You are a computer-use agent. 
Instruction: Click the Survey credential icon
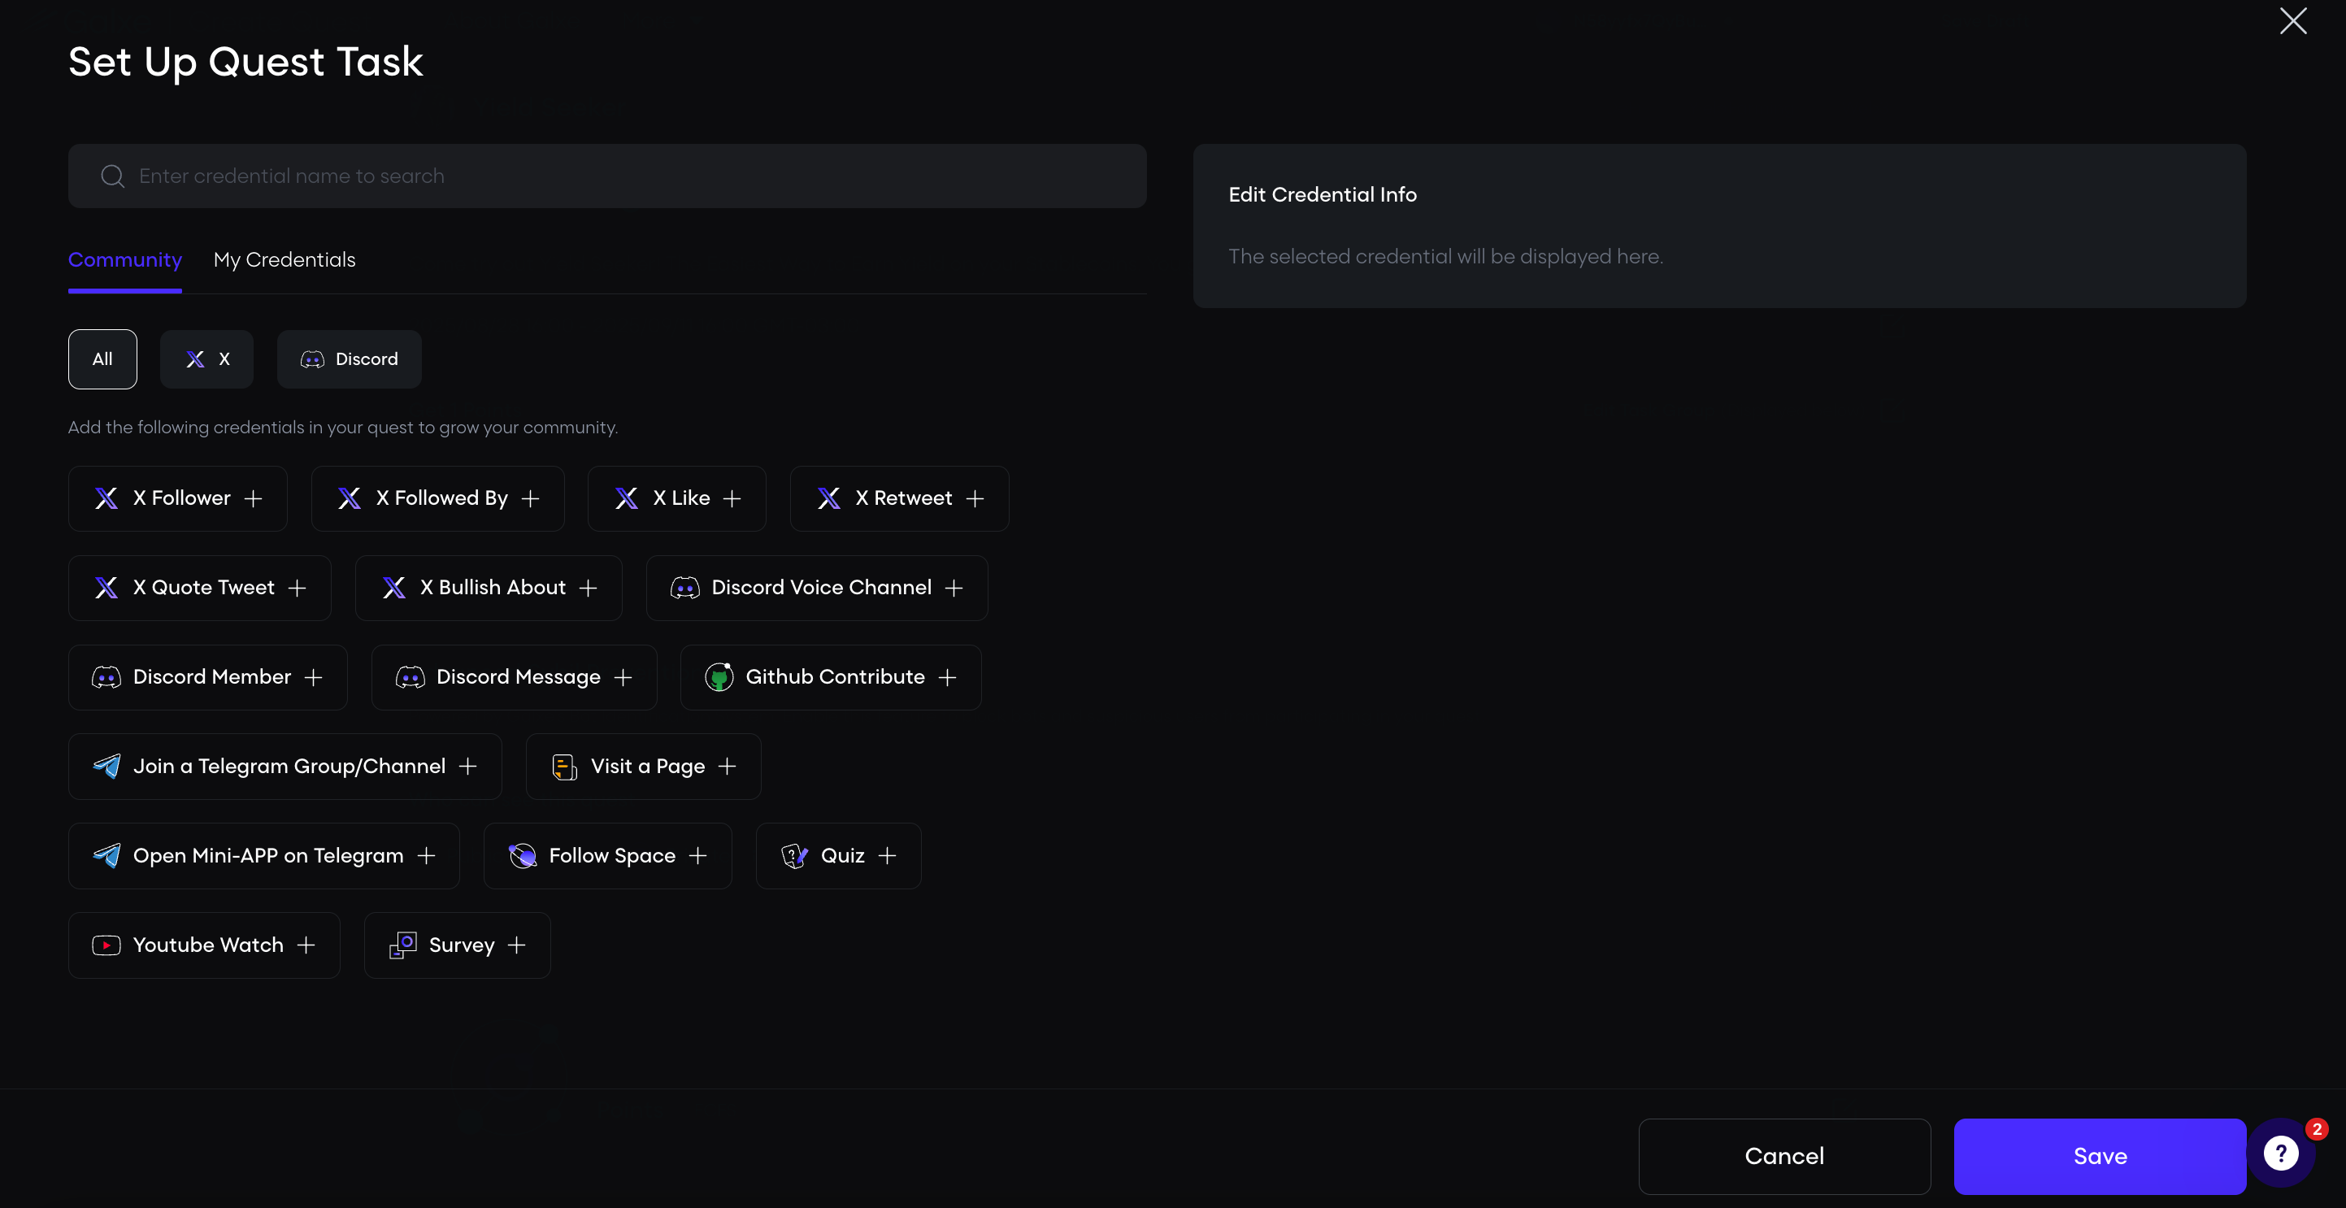tap(402, 945)
